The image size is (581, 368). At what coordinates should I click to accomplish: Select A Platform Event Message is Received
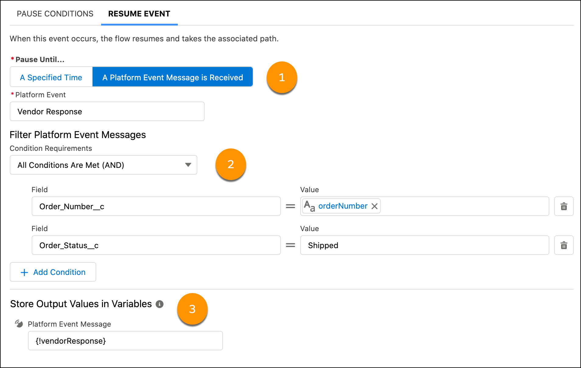click(172, 77)
